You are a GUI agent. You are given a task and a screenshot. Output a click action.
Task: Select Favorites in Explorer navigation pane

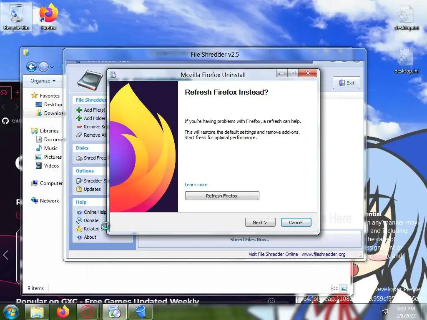(45, 95)
